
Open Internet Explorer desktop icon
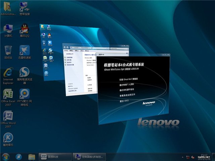click(8, 76)
